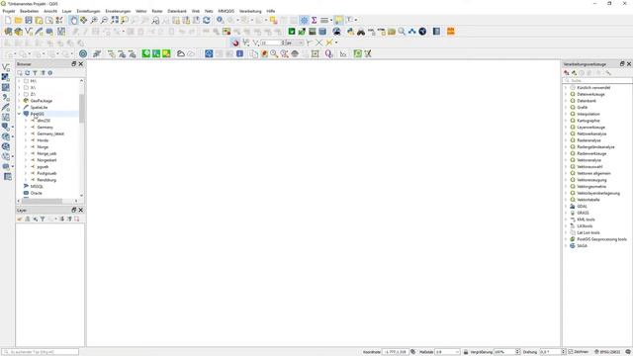
Task: Click the purple Q plugin icon in the toolbar
Action: tap(328, 53)
